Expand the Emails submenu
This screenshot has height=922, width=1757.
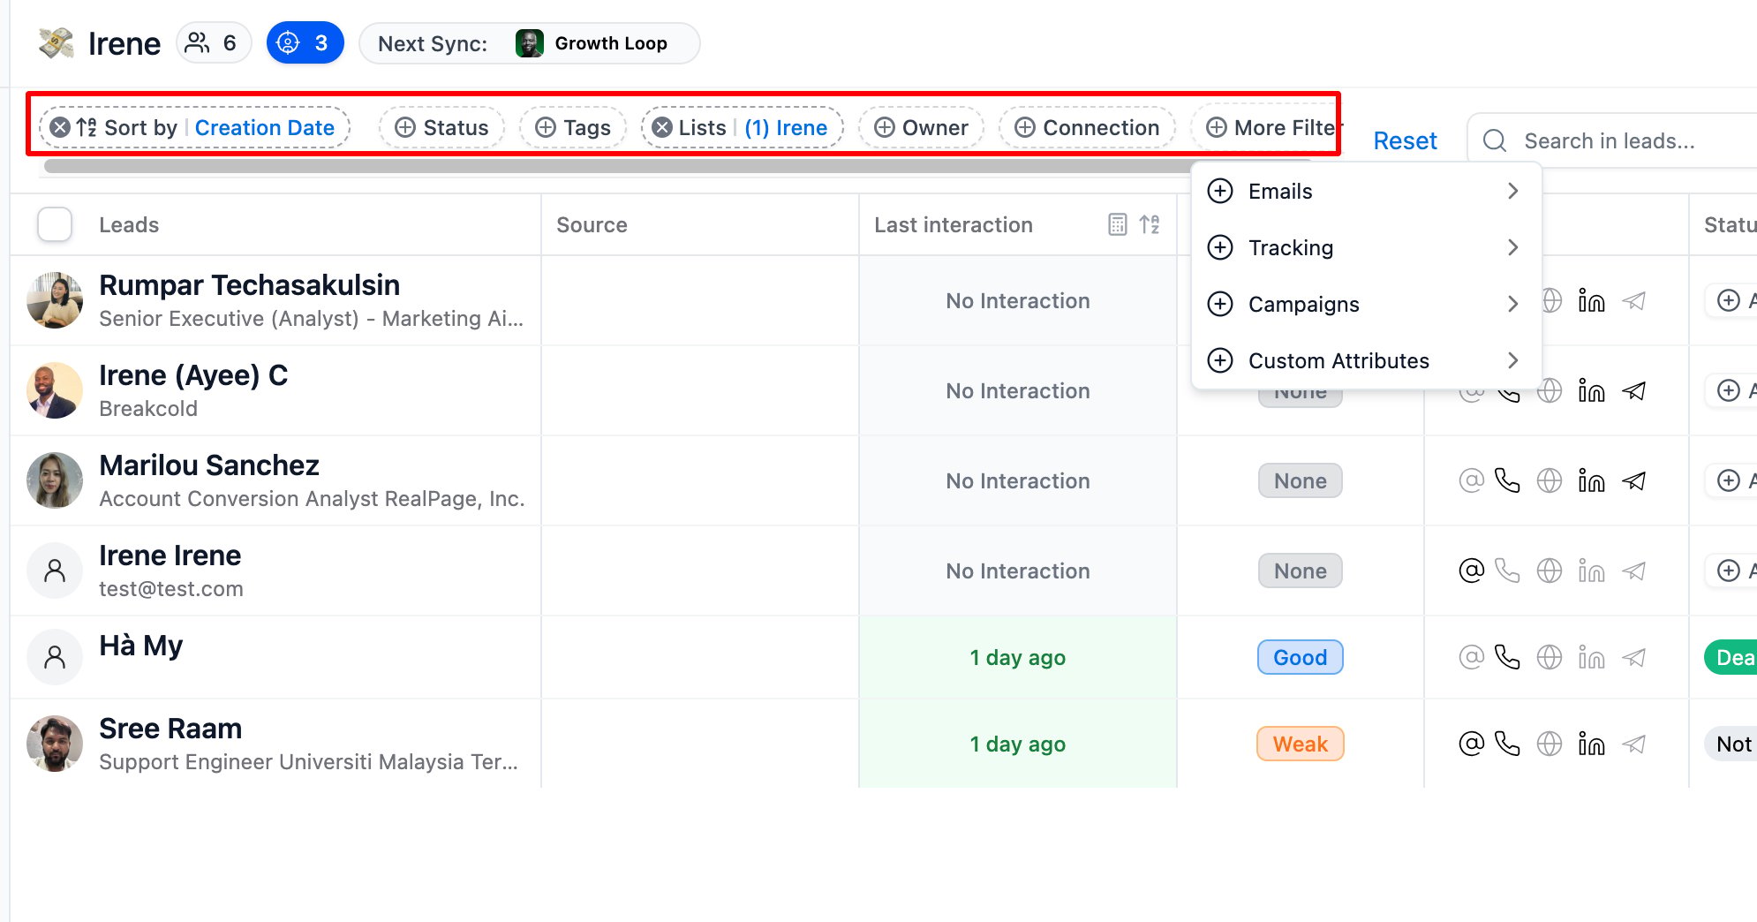pos(1366,192)
